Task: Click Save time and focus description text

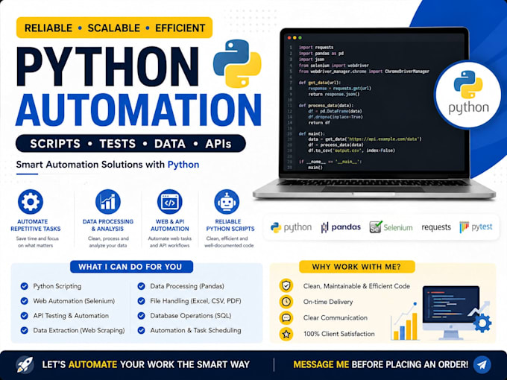Action: coord(37,242)
